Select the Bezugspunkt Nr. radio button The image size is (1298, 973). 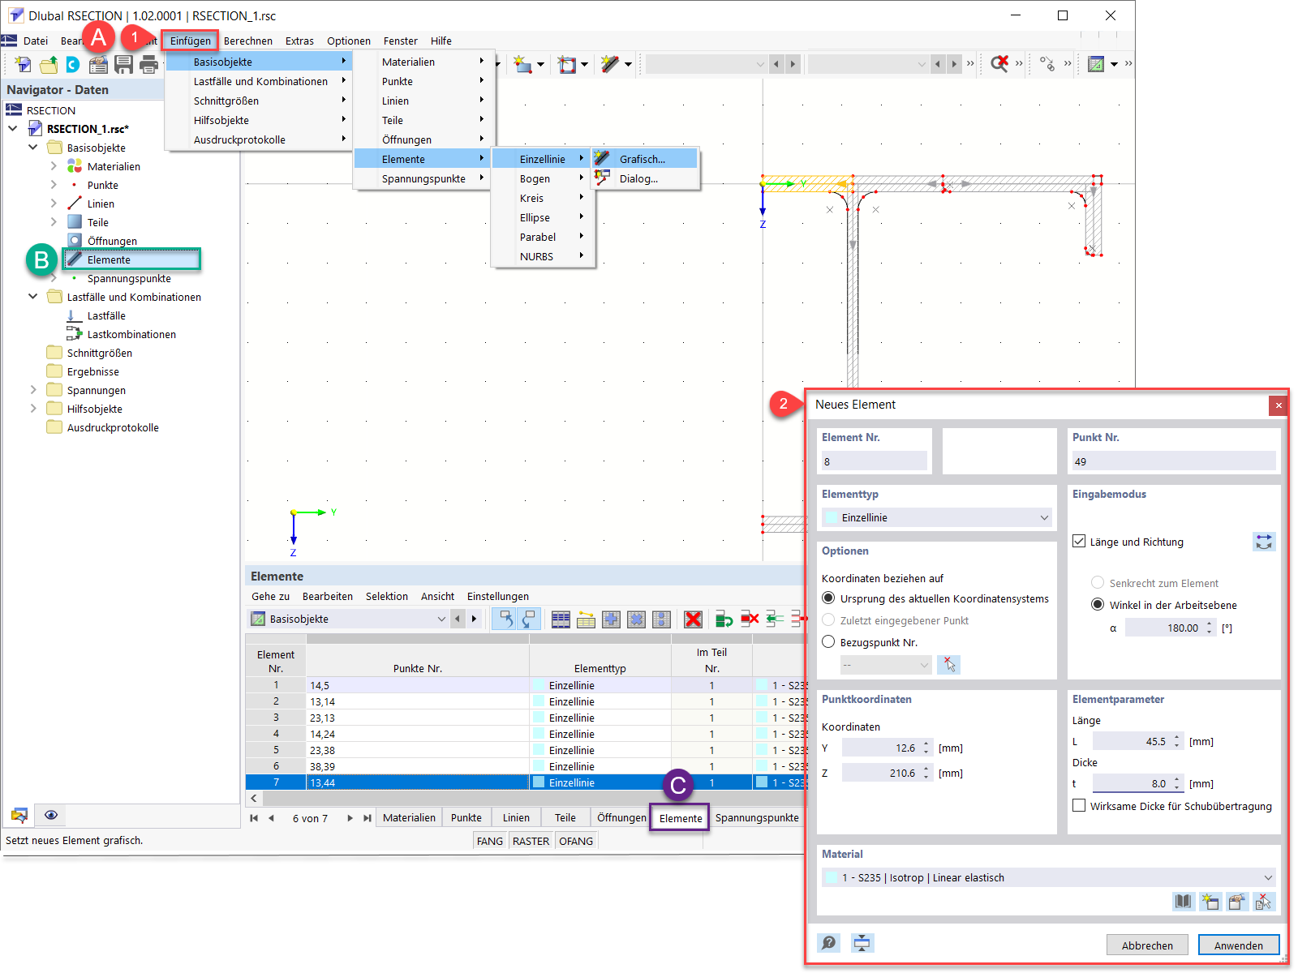[828, 642]
